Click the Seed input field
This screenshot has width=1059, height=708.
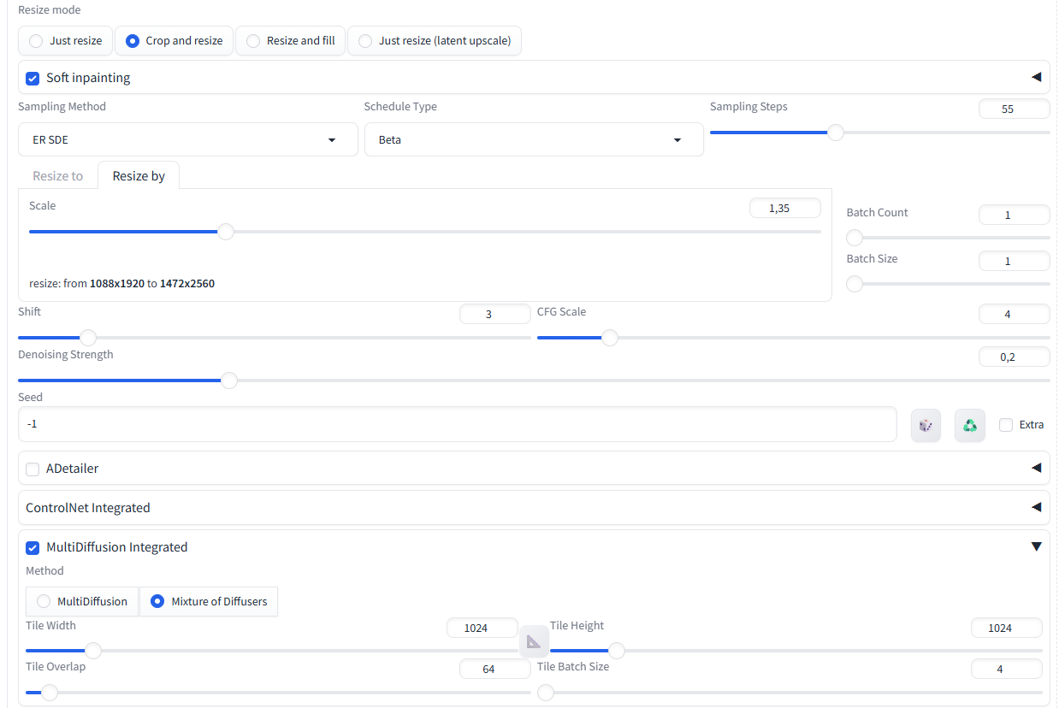click(458, 424)
